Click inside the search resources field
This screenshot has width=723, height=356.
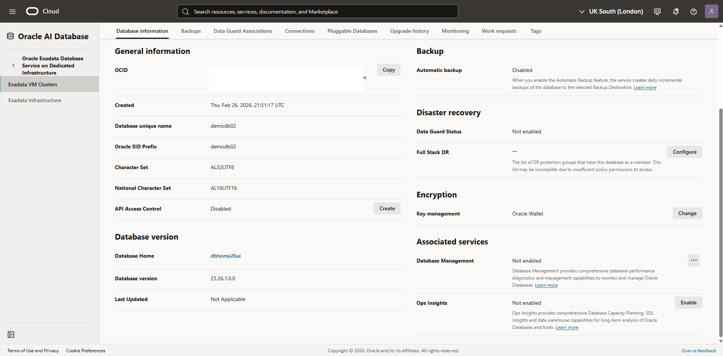coord(317,11)
